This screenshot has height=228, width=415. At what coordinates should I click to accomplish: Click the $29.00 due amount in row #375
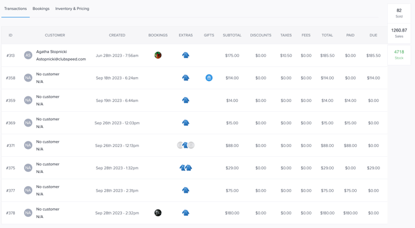point(373,168)
